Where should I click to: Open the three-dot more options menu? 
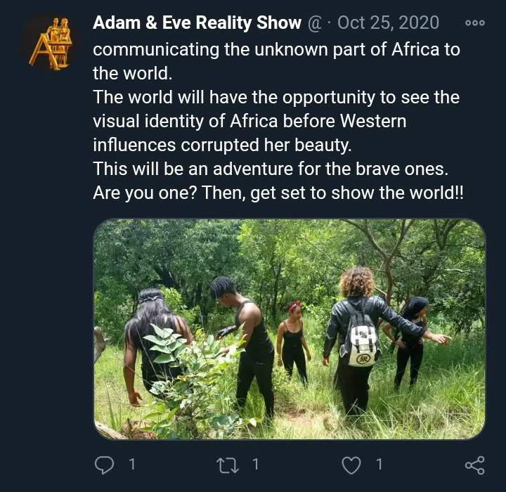click(475, 23)
